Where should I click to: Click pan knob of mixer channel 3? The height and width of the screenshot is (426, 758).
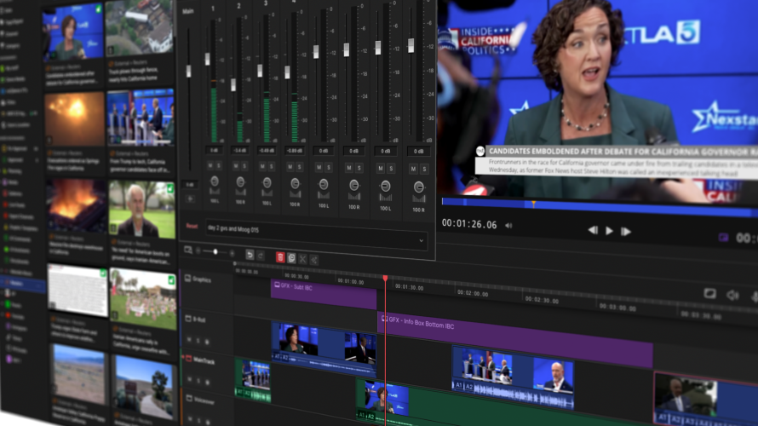tap(267, 183)
